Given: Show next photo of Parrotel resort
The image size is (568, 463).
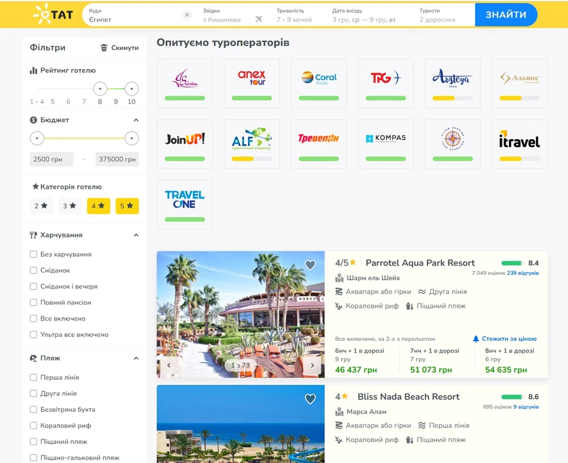Looking at the screenshot, I should tap(312, 365).
